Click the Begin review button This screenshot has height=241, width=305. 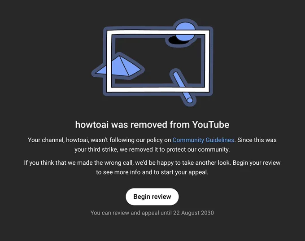point(152,197)
